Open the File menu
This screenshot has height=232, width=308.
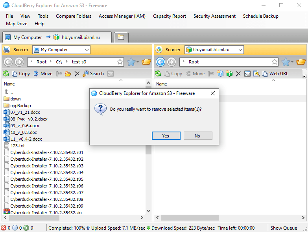(9, 16)
